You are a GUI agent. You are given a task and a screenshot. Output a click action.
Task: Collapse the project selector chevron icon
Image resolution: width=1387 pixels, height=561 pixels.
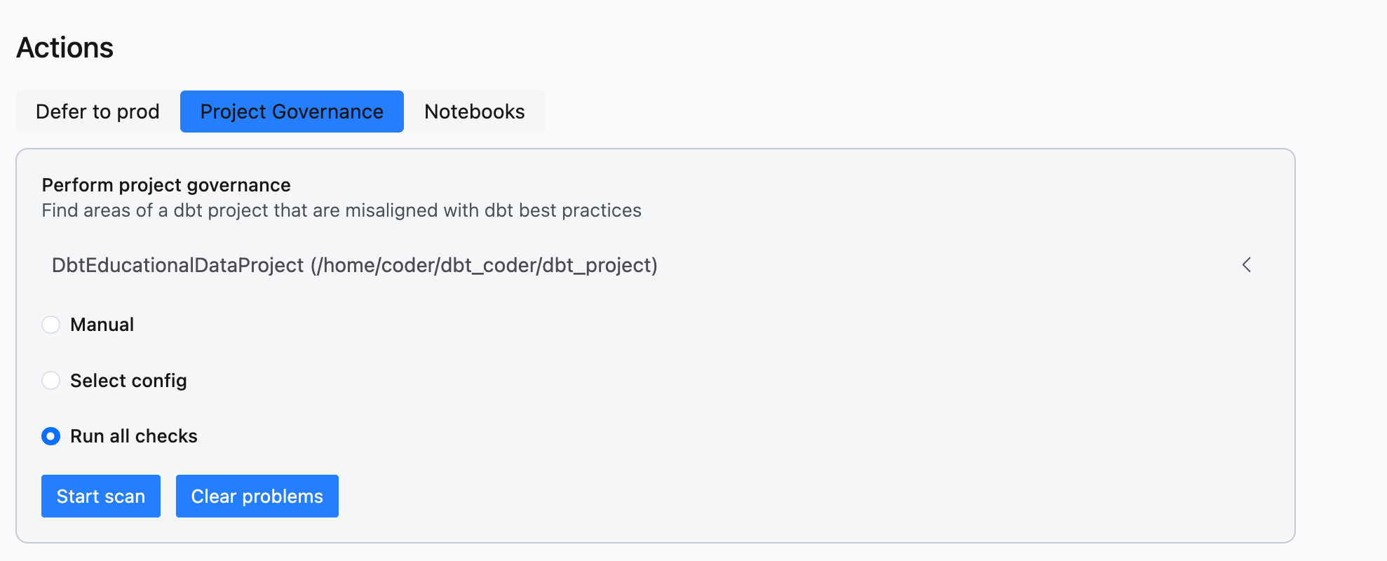(x=1246, y=265)
